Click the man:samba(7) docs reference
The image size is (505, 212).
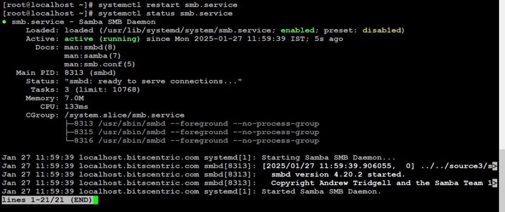[x=92, y=56]
